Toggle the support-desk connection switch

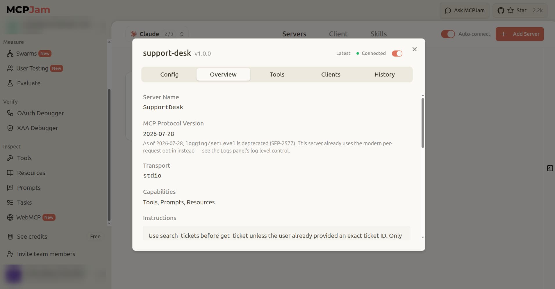pyautogui.click(x=397, y=54)
